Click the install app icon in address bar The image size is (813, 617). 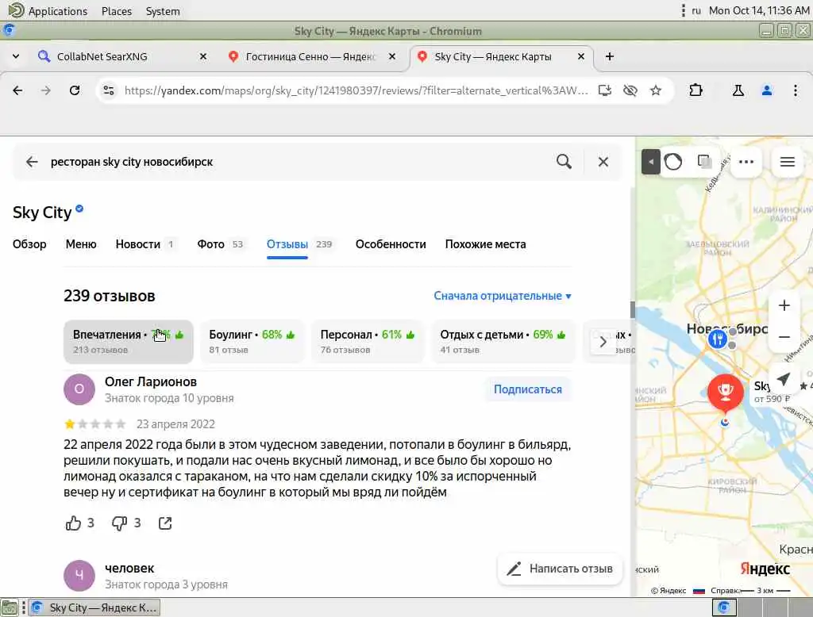tap(604, 90)
